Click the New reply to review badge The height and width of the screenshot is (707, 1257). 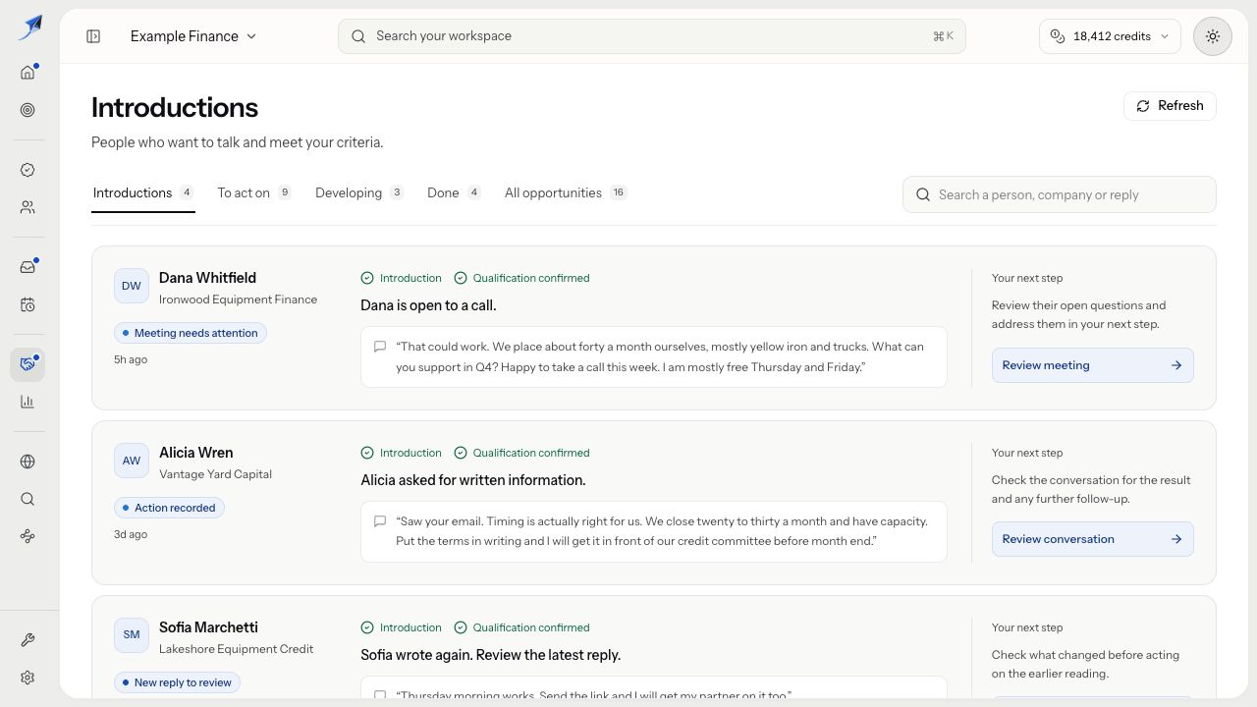(177, 682)
